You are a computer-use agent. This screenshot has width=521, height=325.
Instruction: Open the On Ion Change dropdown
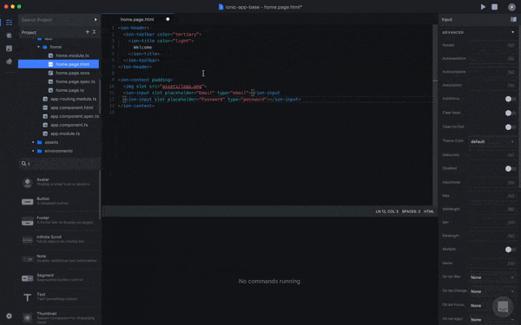click(492, 291)
